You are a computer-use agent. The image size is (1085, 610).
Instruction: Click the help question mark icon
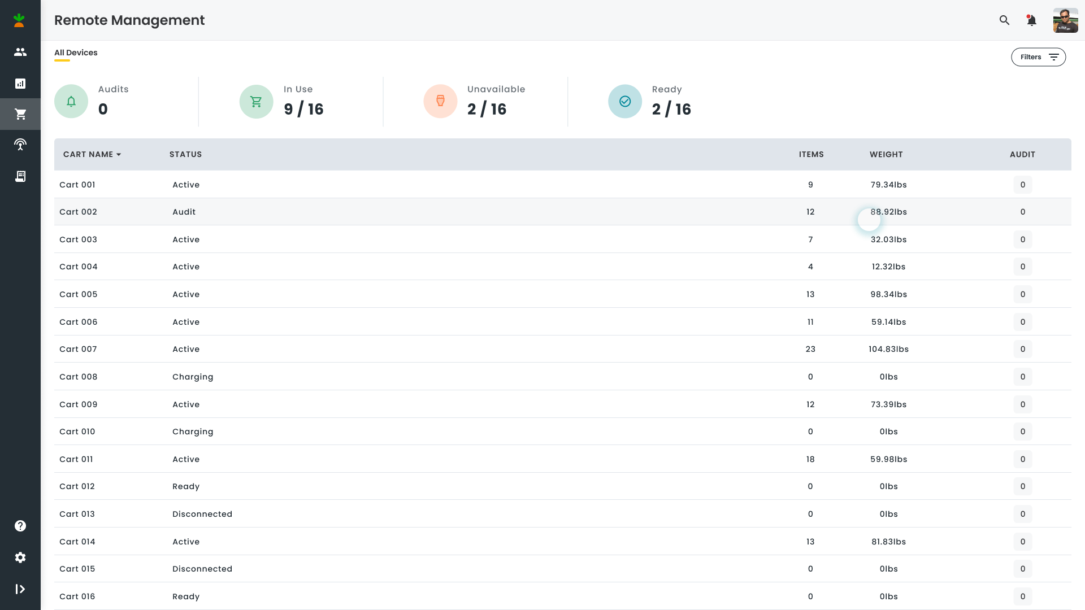click(x=20, y=526)
